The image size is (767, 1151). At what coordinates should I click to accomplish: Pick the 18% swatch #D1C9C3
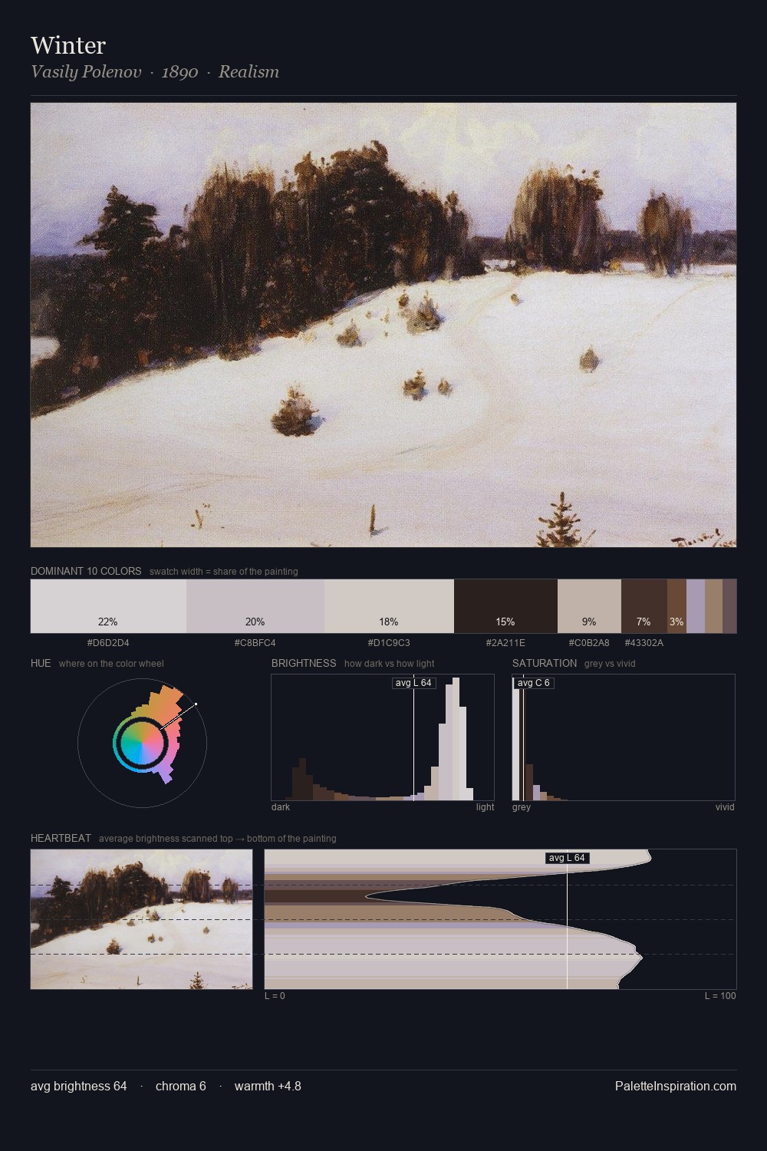[389, 606]
